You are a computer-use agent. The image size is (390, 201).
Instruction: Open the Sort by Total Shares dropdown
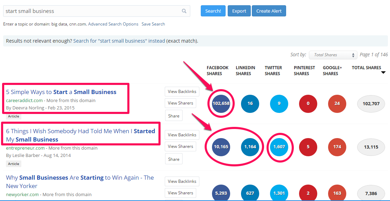(333, 55)
